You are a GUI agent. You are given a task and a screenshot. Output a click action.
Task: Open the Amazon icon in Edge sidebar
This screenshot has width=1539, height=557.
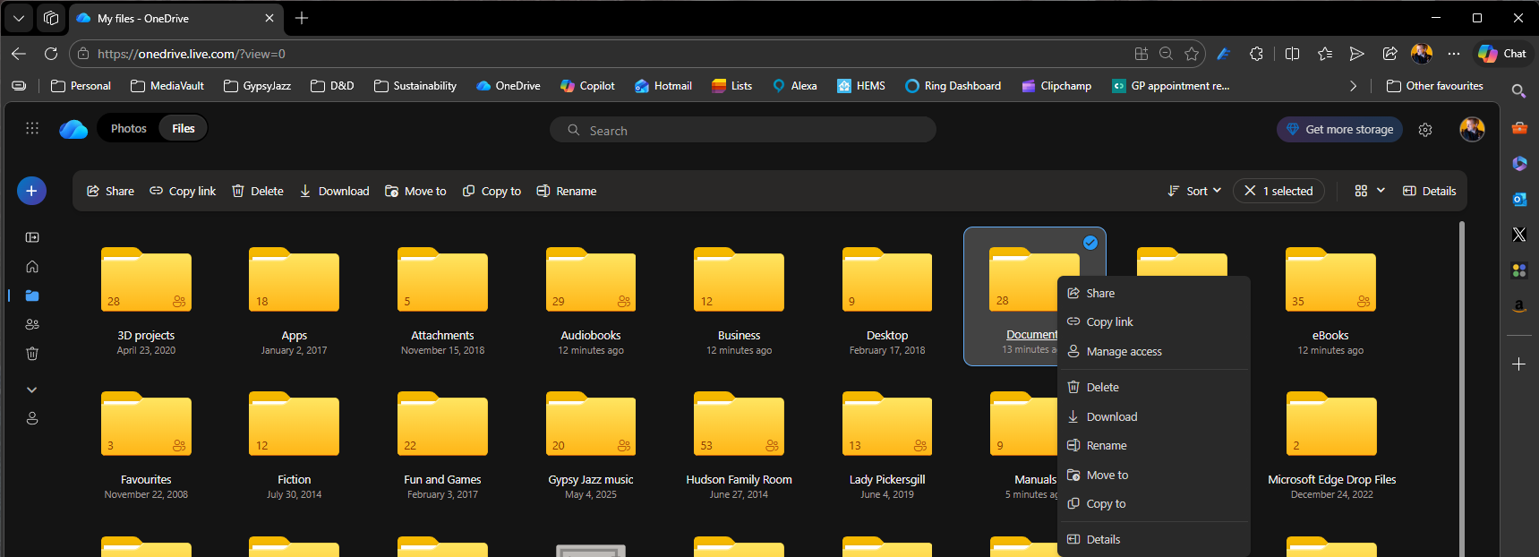1519,306
